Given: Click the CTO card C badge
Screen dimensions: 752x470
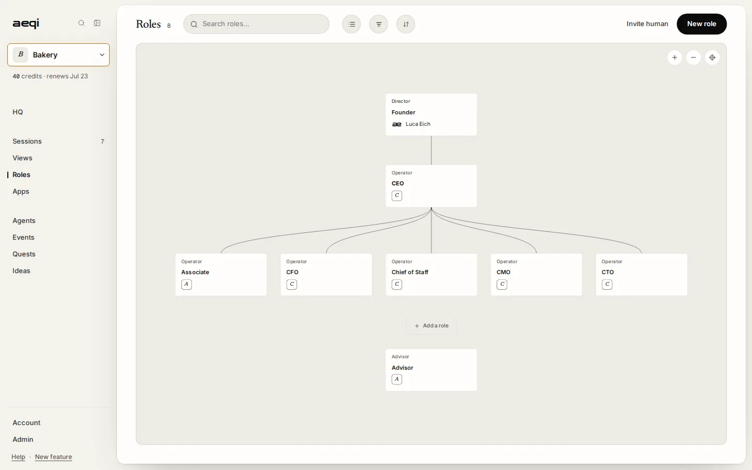Looking at the screenshot, I should [607, 285].
